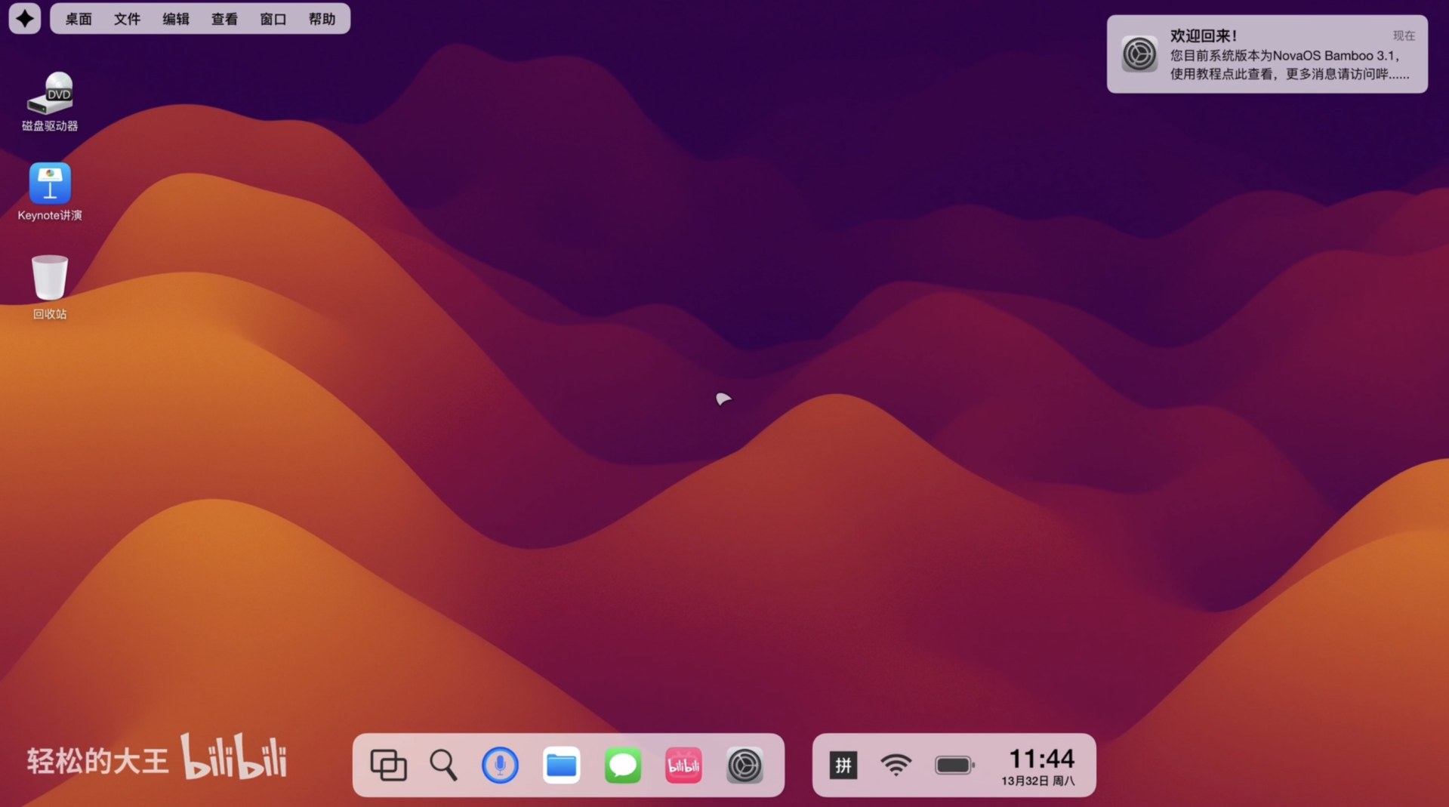Open the 欢迎回来! notification banner

click(x=1267, y=54)
